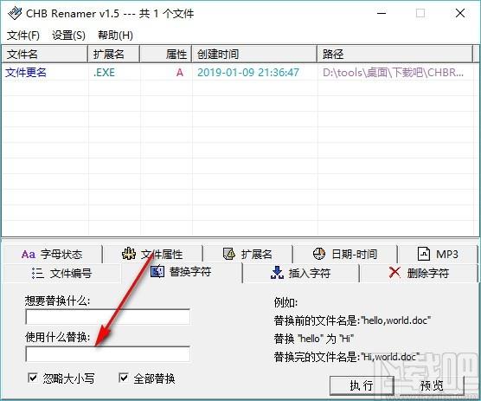Switch to the 插入字符 tab

click(301, 273)
